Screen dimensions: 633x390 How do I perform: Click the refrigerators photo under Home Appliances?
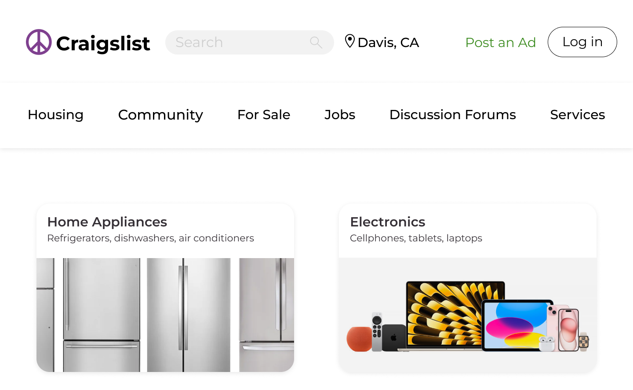tap(165, 314)
